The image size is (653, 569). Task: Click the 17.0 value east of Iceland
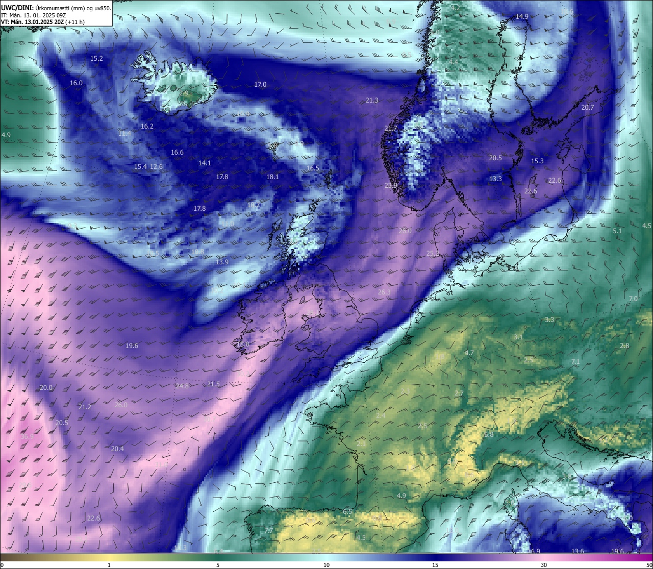click(260, 84)
